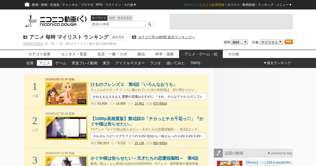Screen dimensions: 316x166
Task: Click the grid icon beside カテゴリ別 link
Action: click(x=134, y=37)
